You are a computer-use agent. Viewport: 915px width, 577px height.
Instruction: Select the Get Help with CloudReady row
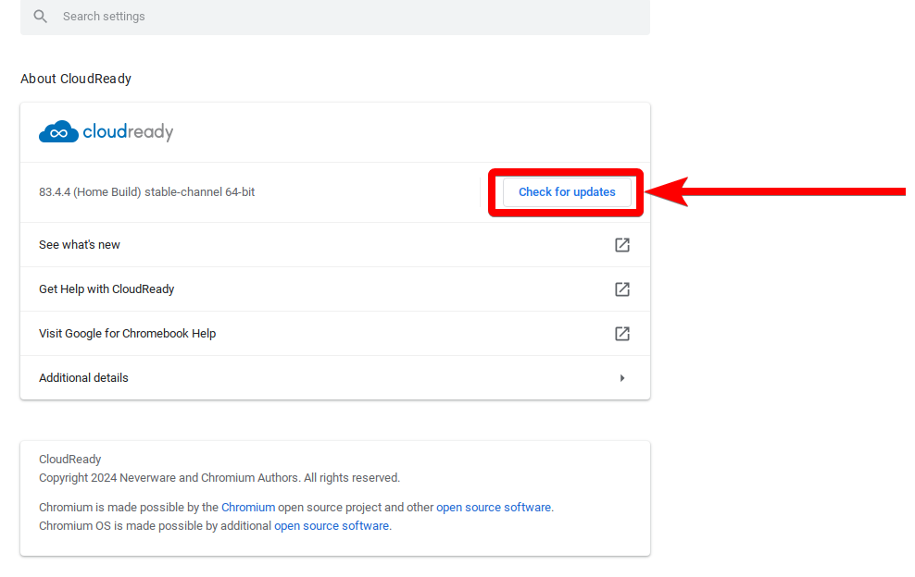(x=107, y=289)
